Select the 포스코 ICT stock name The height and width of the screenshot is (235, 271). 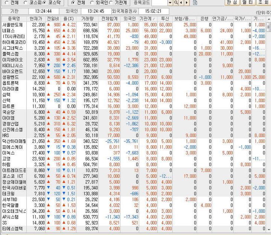coord(13,176)
